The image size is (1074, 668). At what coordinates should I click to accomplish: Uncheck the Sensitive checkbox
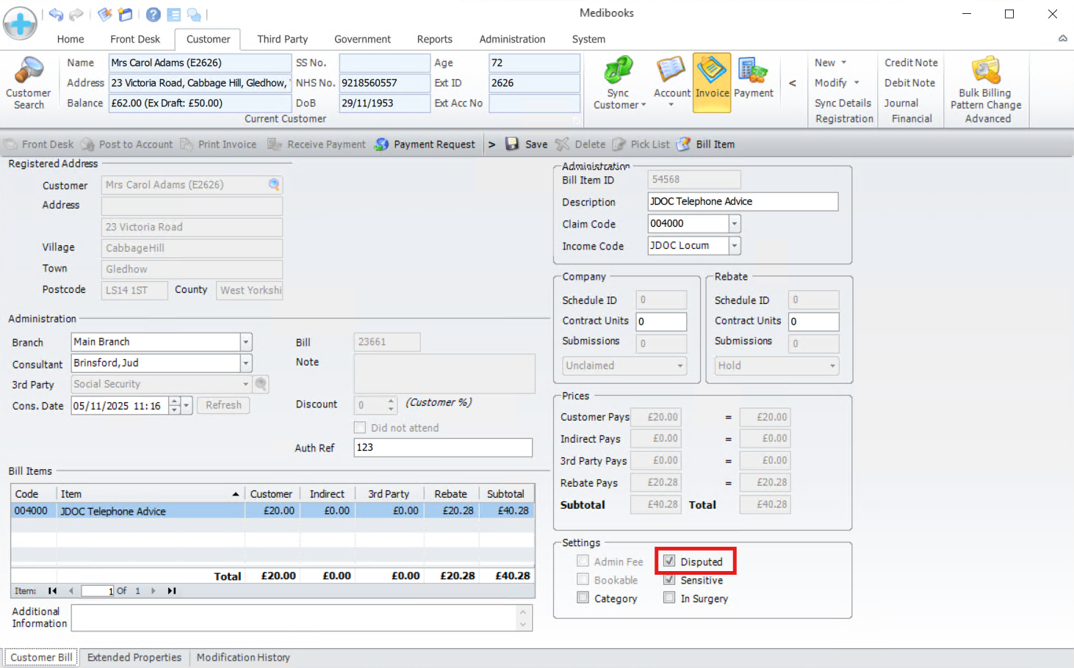669,580
